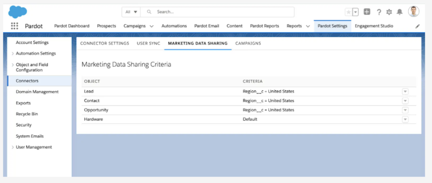
Task: Go to the Content tab
Action: (235, 26)
